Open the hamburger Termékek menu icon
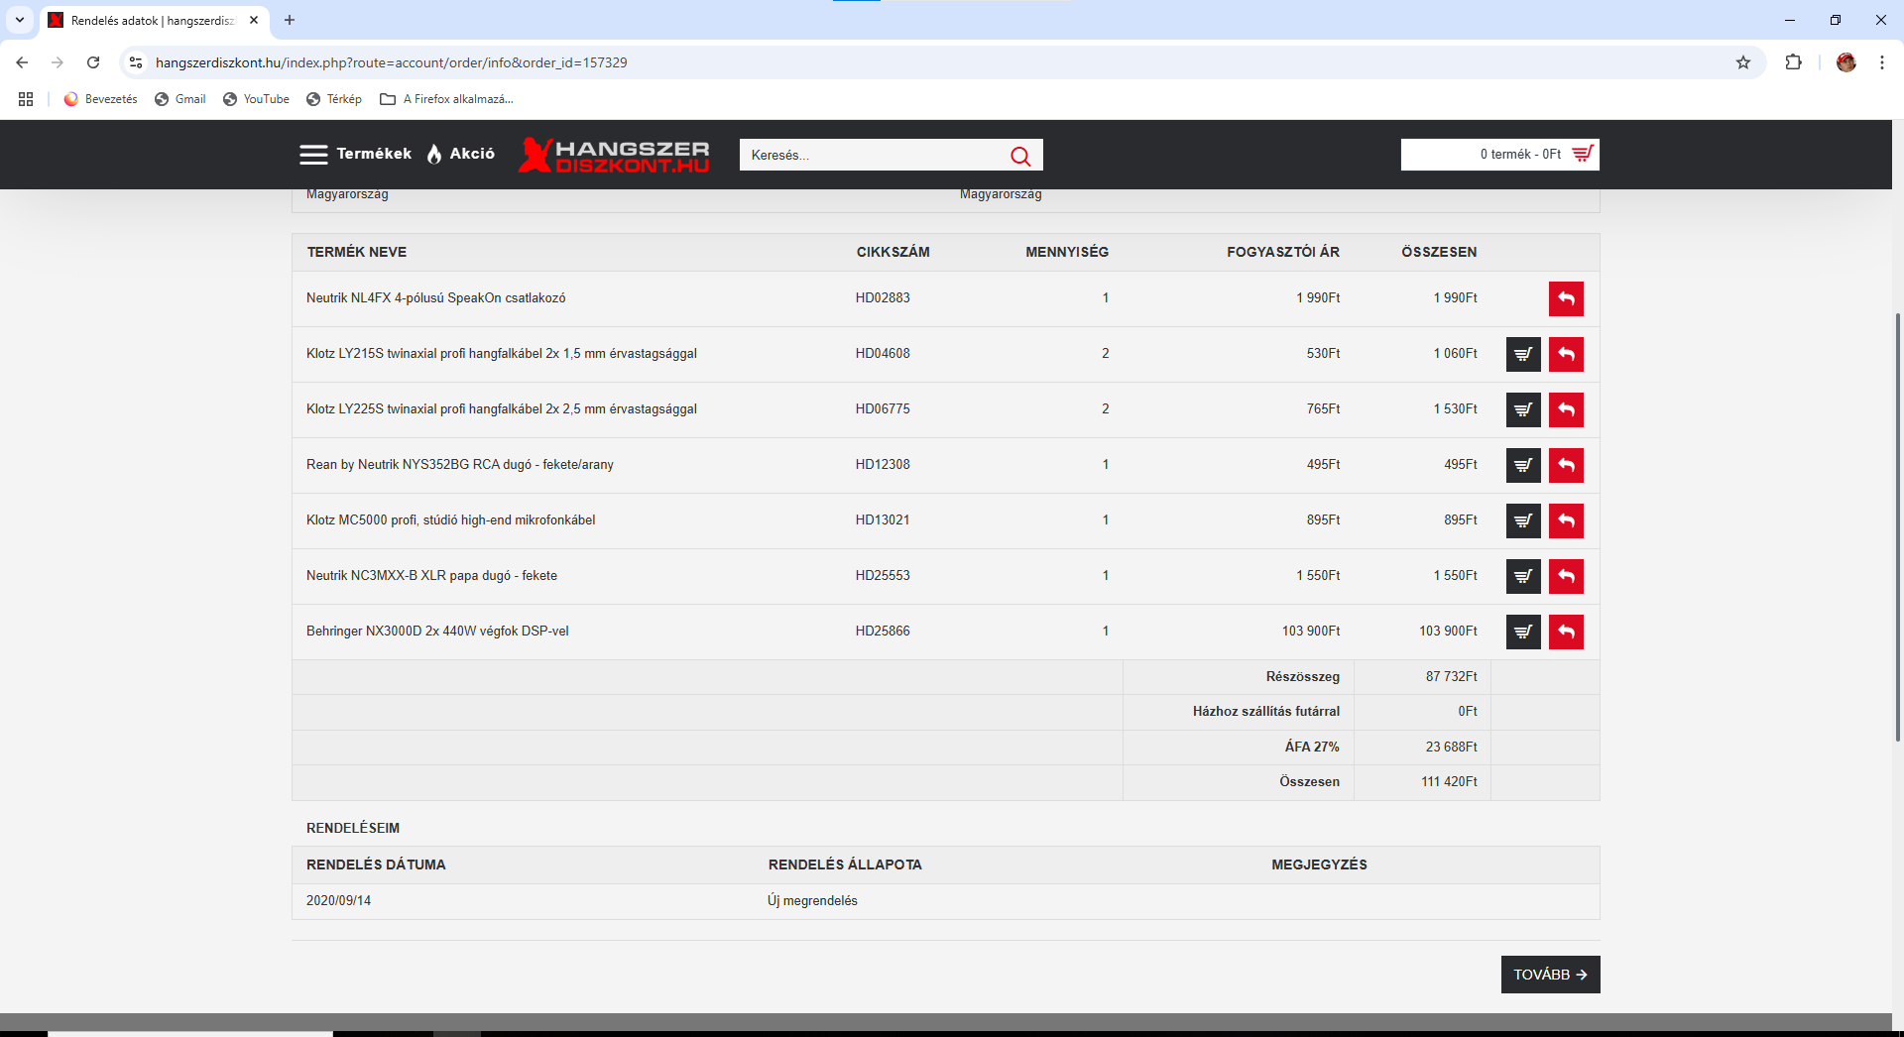The height and width of the screenshot is (1037, 1904). [313, 155]
